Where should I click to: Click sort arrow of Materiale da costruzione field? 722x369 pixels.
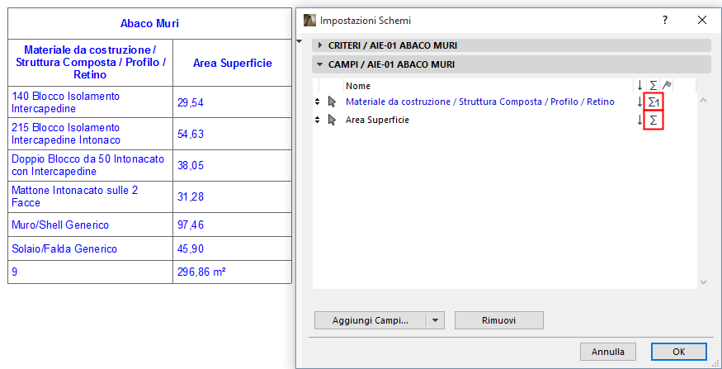639,102
